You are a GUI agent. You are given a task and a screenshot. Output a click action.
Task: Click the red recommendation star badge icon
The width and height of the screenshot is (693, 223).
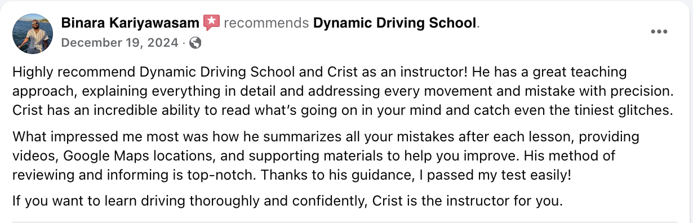(211, 23)
